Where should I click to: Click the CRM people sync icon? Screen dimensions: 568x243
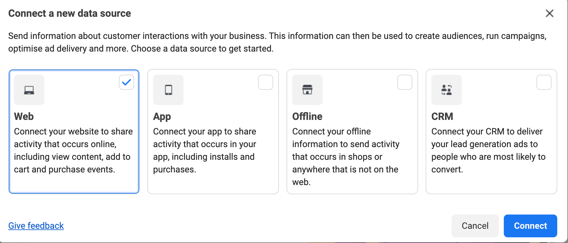pos(447,90)
